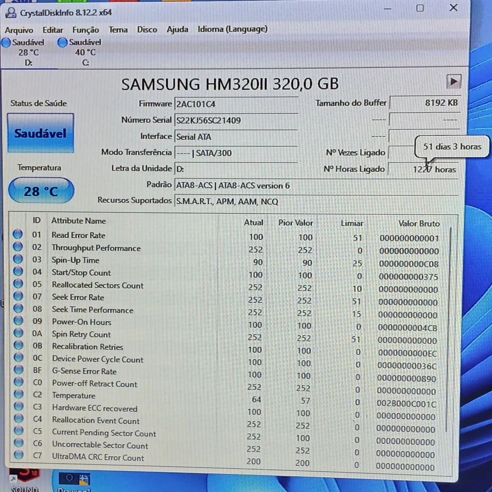Open the Ajuda menu
Image resolution: width=492 pixels, height=492 pixels.
[x=177, y=30]
